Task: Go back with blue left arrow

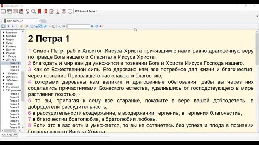Action: coord(8,26)
